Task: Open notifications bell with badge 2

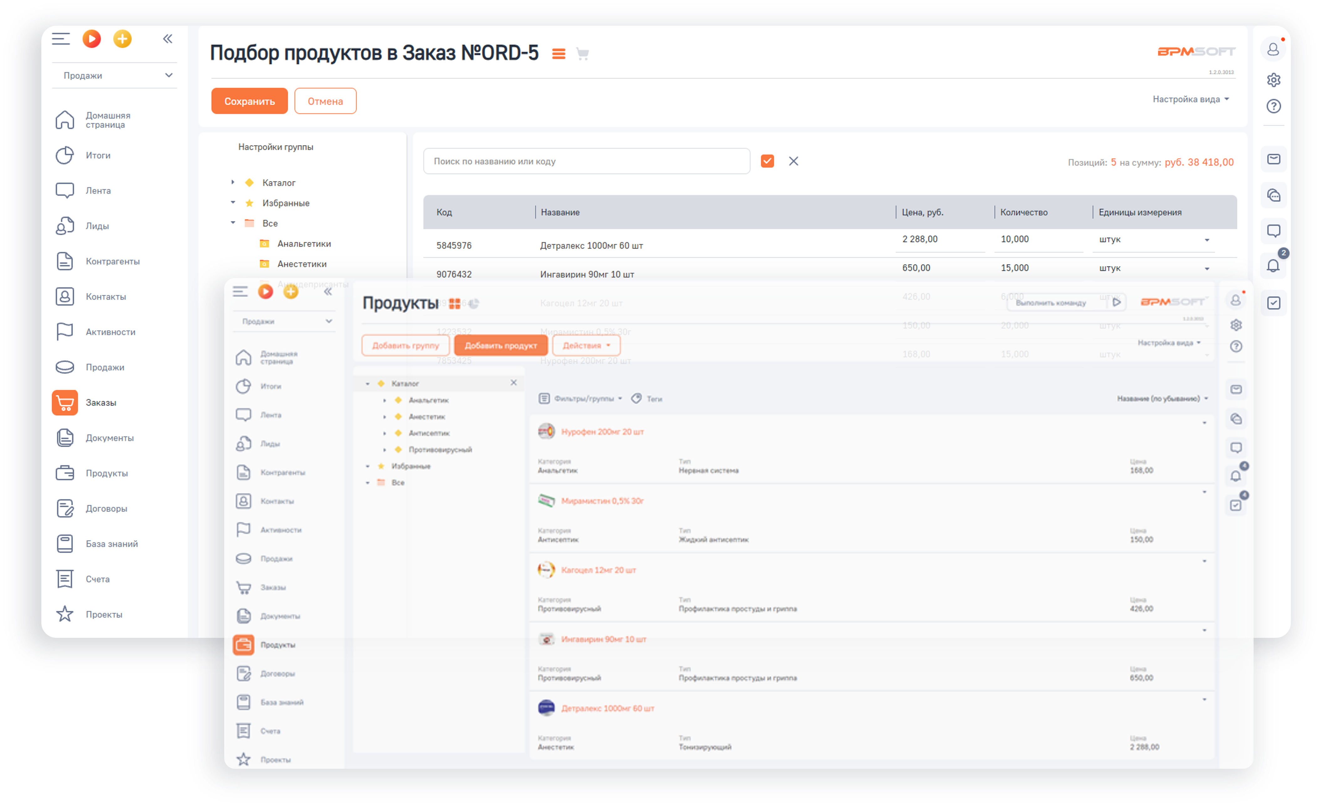Action: point(1273,266)
